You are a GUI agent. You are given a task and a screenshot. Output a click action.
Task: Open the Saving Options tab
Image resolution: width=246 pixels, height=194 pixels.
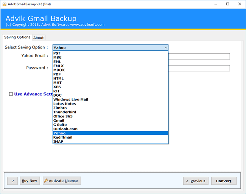[17, 37]
